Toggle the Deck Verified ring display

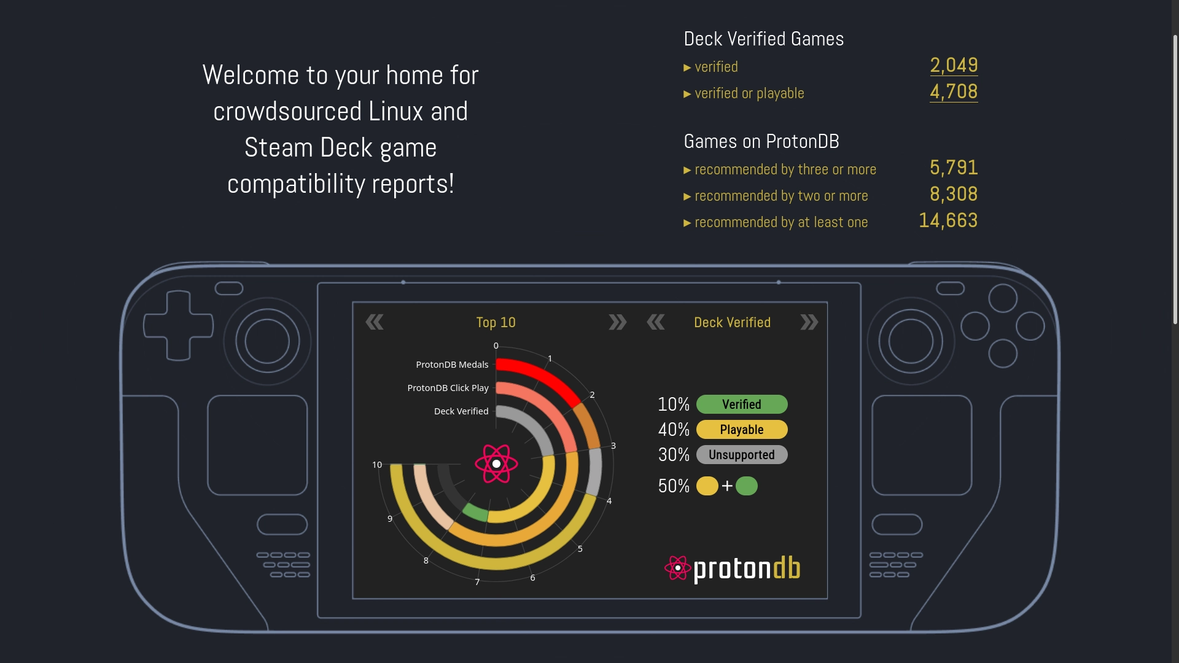pyautogui.click(x=461, y=411)
